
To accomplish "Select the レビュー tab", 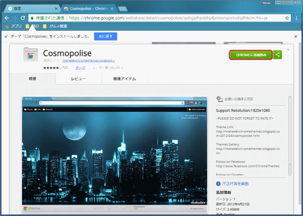I will pos(78,79).
